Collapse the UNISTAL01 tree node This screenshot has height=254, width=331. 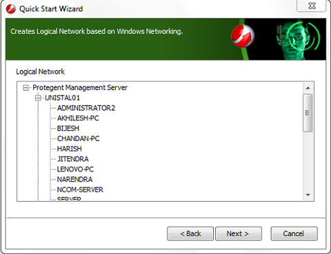(38, 98)
